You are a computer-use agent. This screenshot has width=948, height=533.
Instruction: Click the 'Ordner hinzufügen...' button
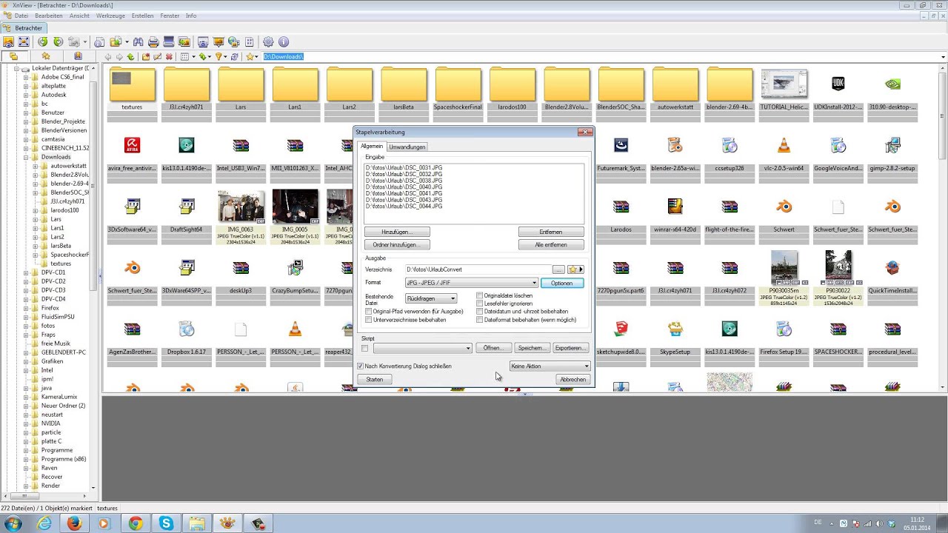(x=397, y=244)
